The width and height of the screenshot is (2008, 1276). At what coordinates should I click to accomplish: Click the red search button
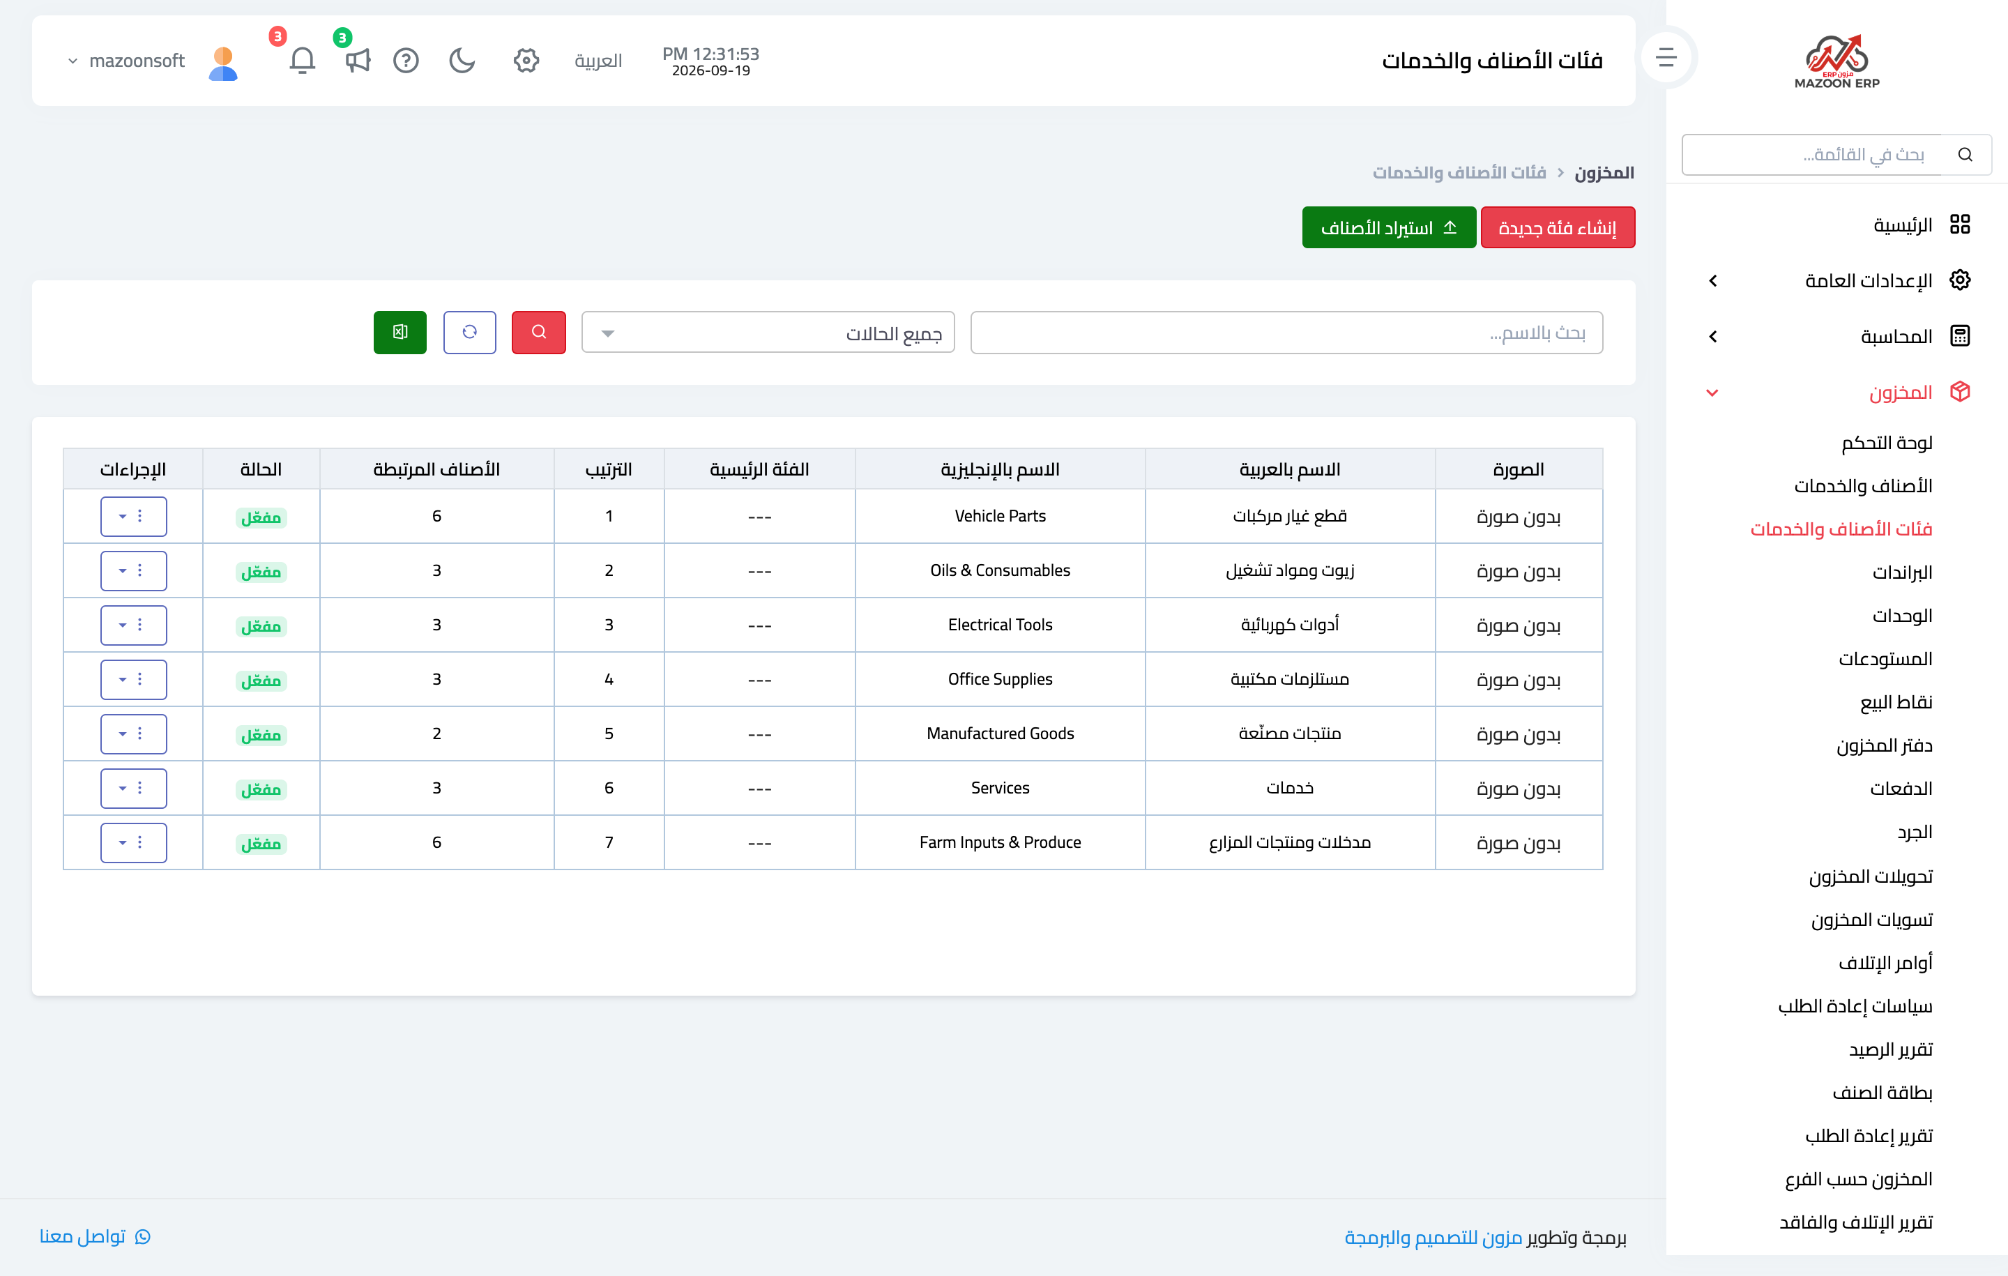pyautogui.click(x=539, y=332)
